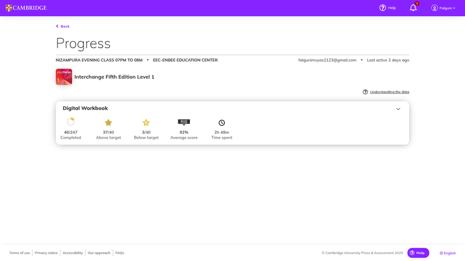Click the AVG average score icon

point(184,122)
